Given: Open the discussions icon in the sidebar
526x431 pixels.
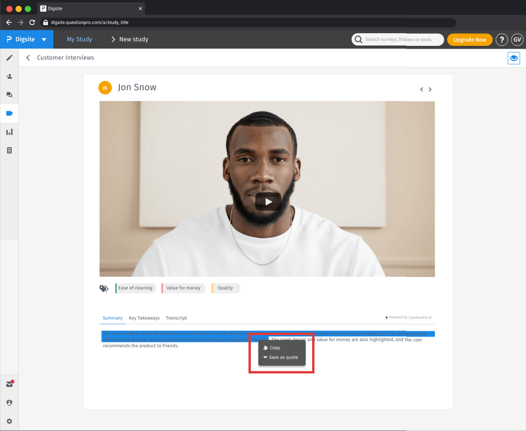Looking at the screenshot, I should [9, 95].
